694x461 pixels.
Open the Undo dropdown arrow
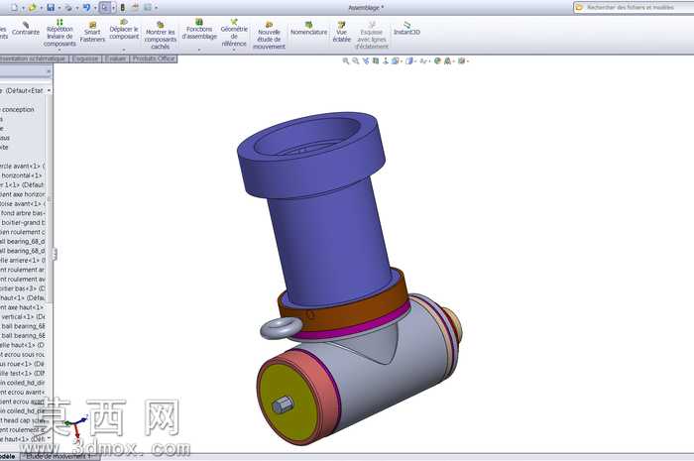pos(95,8)
